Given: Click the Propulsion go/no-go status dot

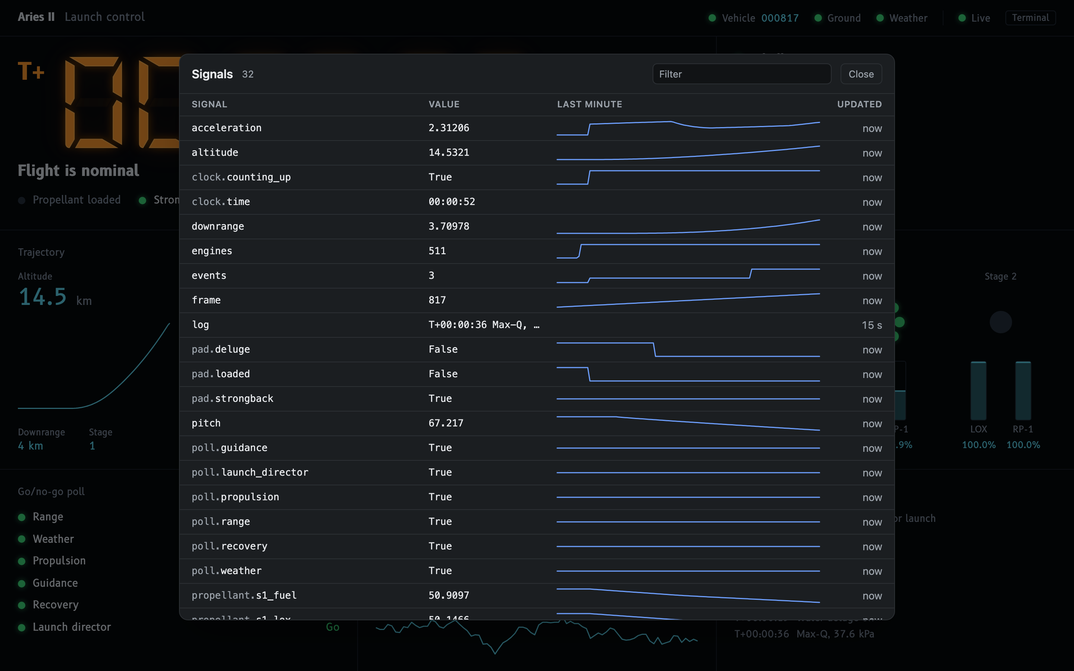Looking at the screenshot, I should [21, 561].
